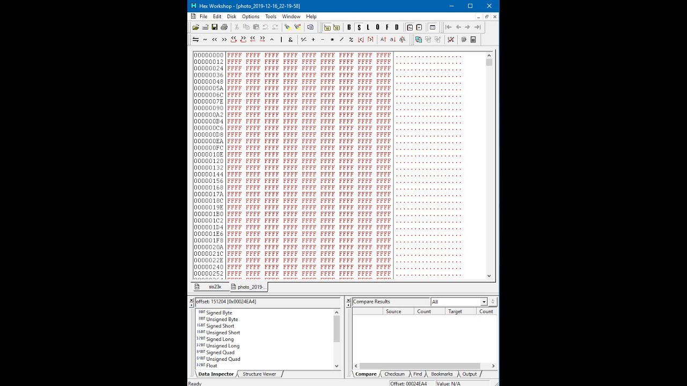
Task: Click the Divide slash operation icon
Action: click(x=341, y=40)
